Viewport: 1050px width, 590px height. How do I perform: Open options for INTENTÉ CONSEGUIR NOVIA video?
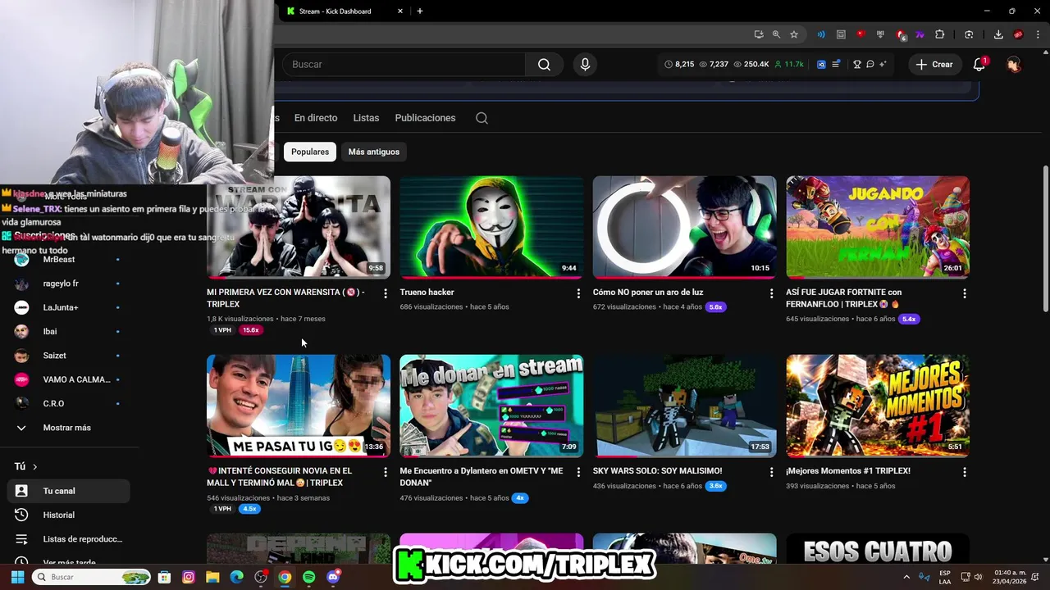[x=386, y=472]
